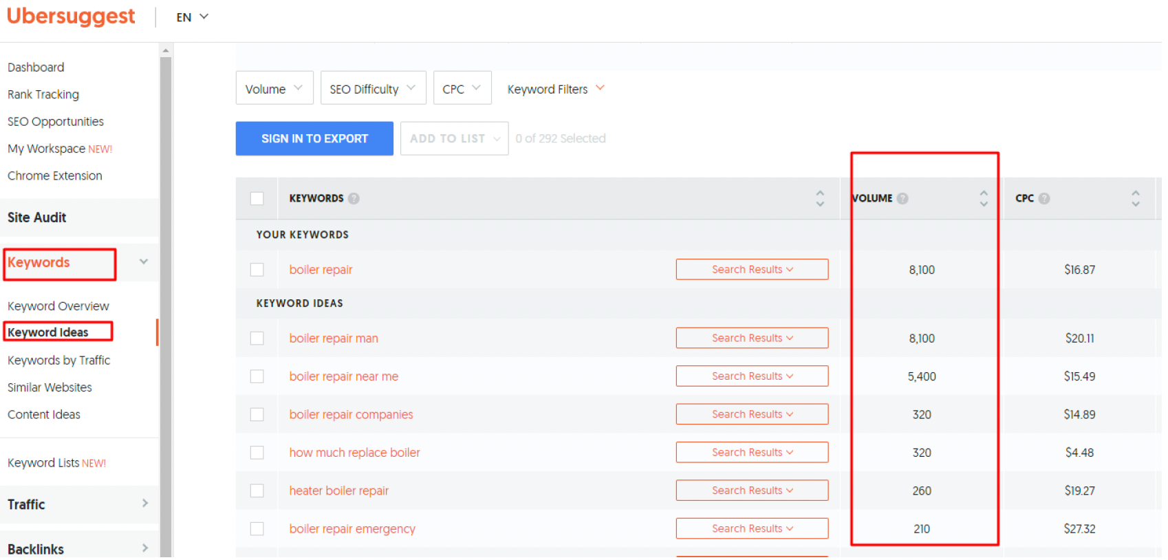Click the CPC column help icon

pos(1044,198)
